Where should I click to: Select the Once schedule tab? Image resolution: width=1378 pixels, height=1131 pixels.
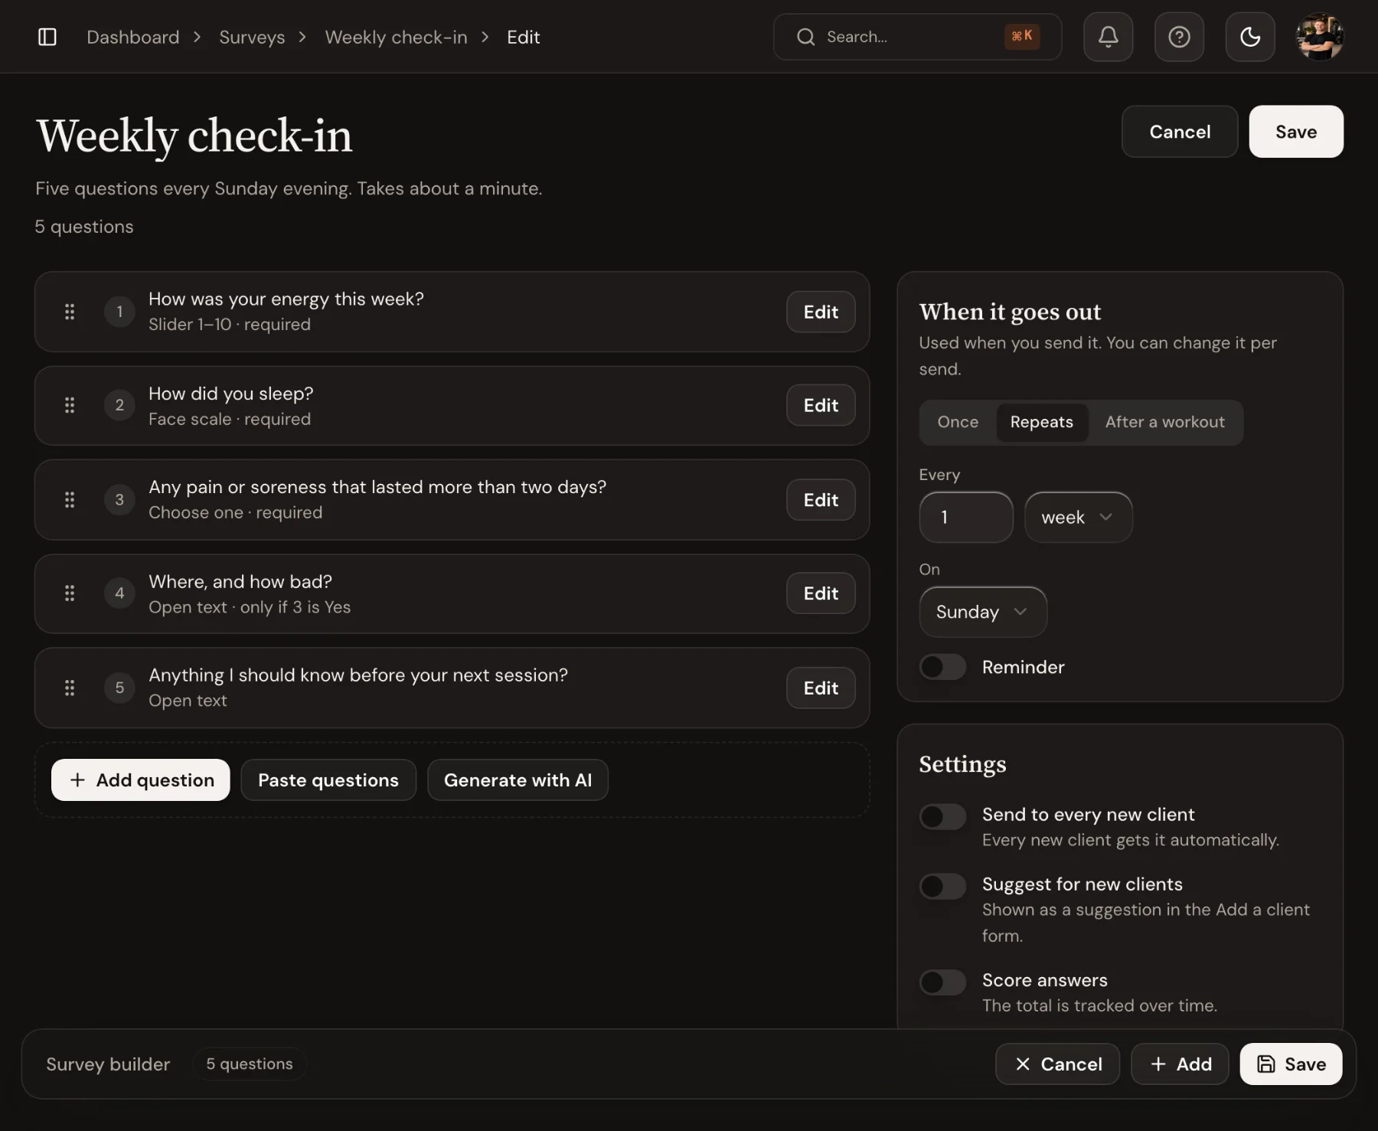(958, 422)
